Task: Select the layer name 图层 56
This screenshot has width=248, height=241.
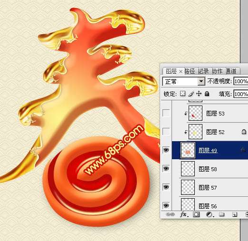Action: click(x=208, y=206)
